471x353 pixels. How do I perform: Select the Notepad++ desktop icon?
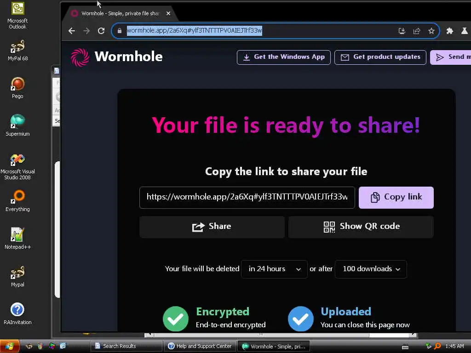17,239
